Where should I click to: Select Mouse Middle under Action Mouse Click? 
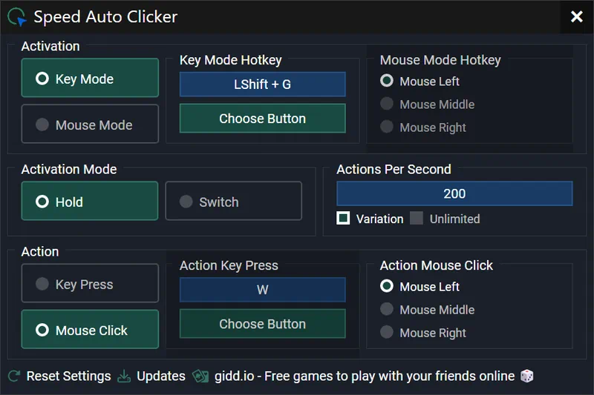tap(387, 310)
